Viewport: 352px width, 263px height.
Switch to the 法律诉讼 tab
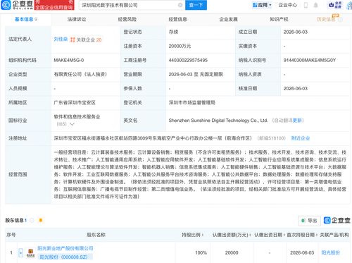pos(77,19)
